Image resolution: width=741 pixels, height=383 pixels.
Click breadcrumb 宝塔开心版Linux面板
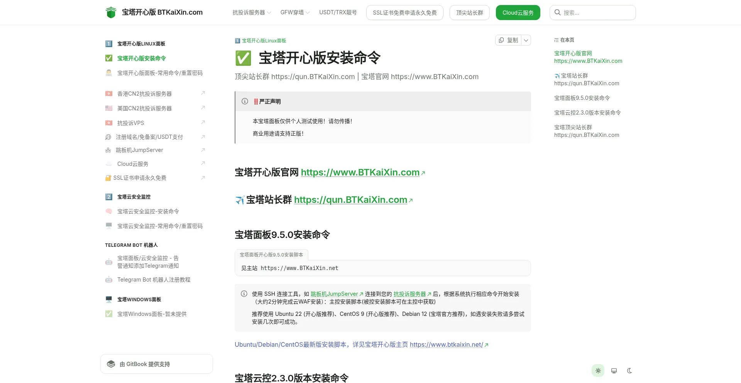pyautogui.click(x=264, y=40)
